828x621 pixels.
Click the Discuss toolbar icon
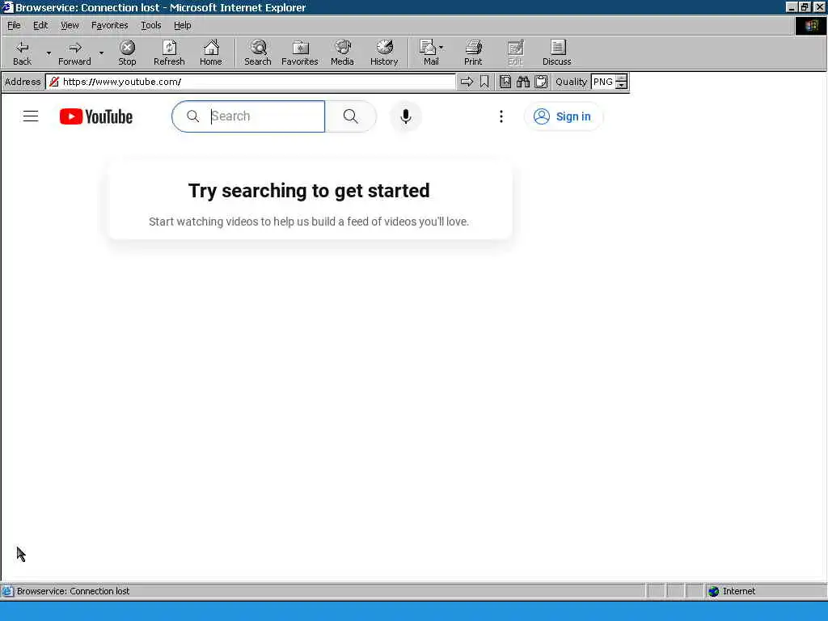coord(557,53)
